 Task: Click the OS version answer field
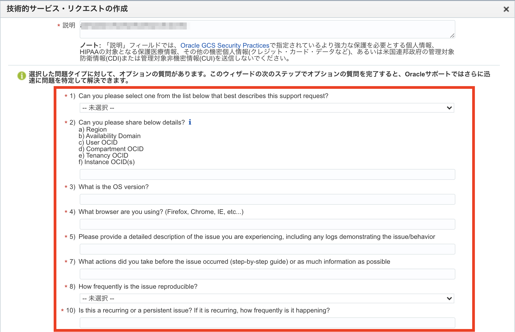(267, 199)
